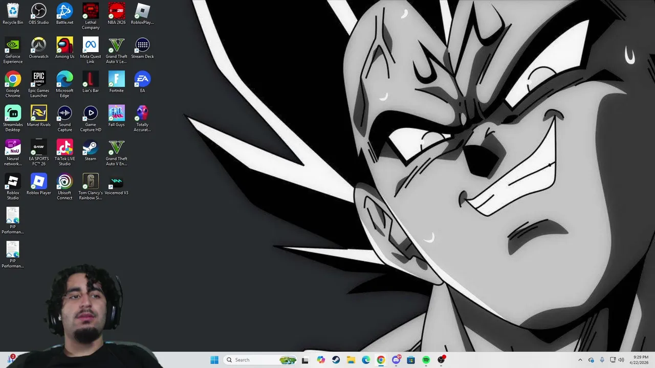This screenshot has height=368, width=655.
Task: Select Grand Theft Auto V En... icon
Action: pos(117,153)
